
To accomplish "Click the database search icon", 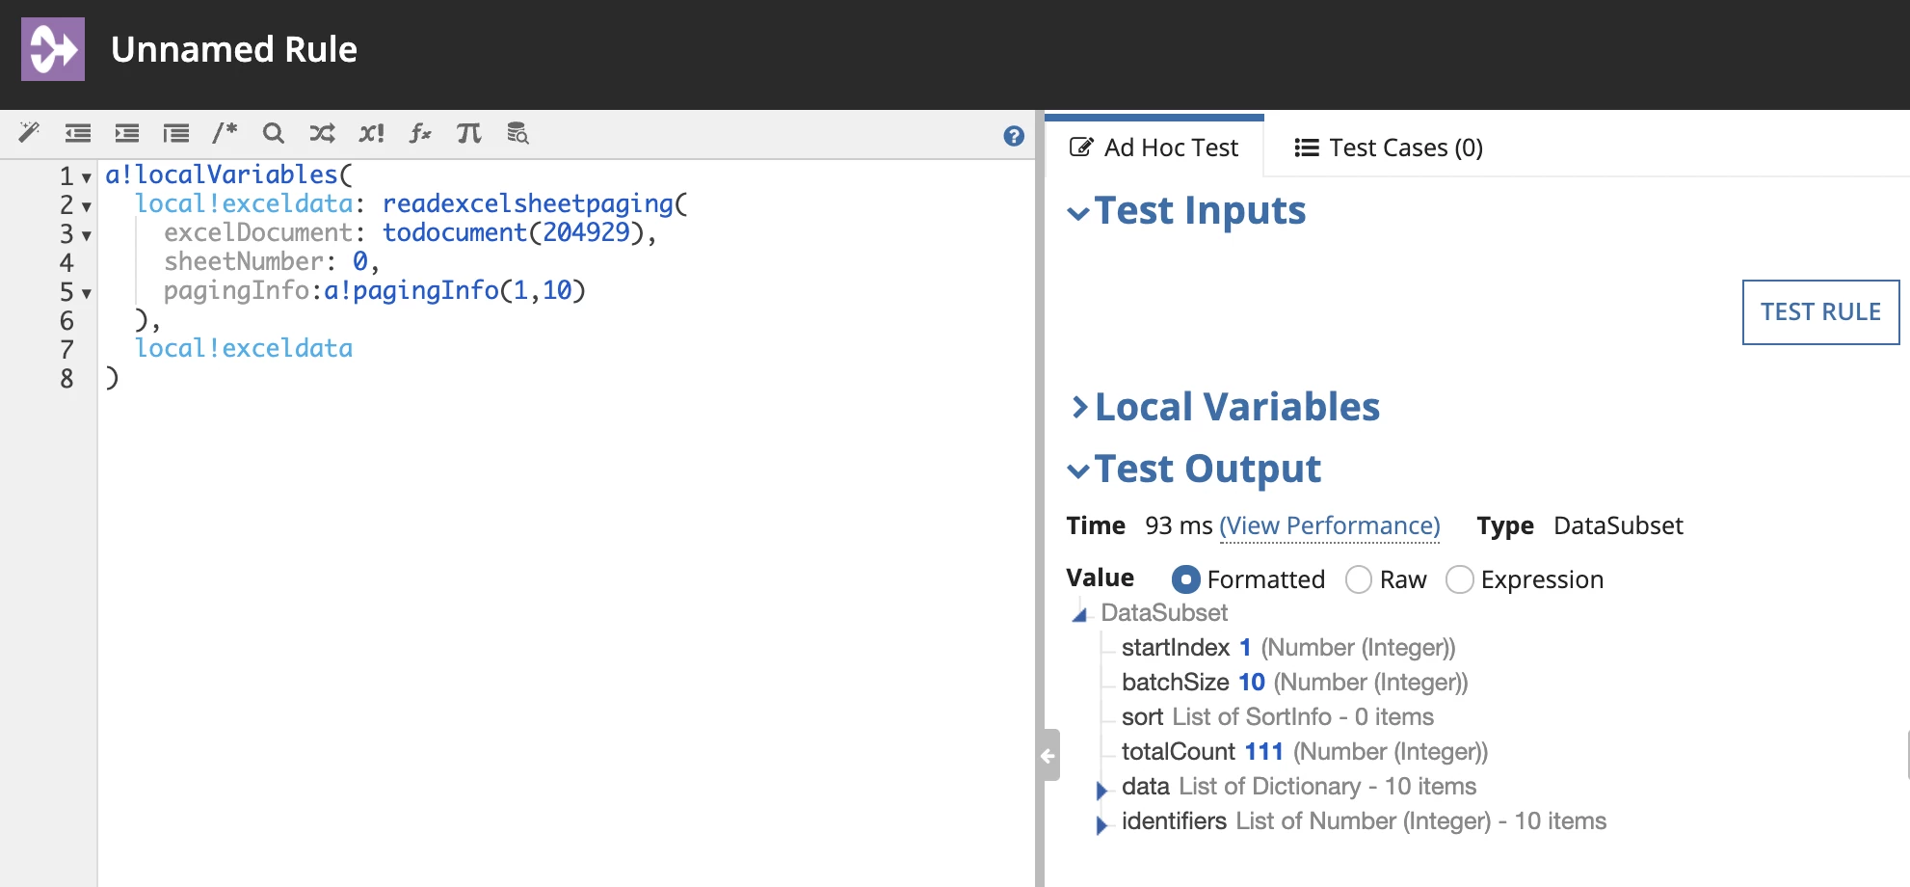I will [518, 133].
